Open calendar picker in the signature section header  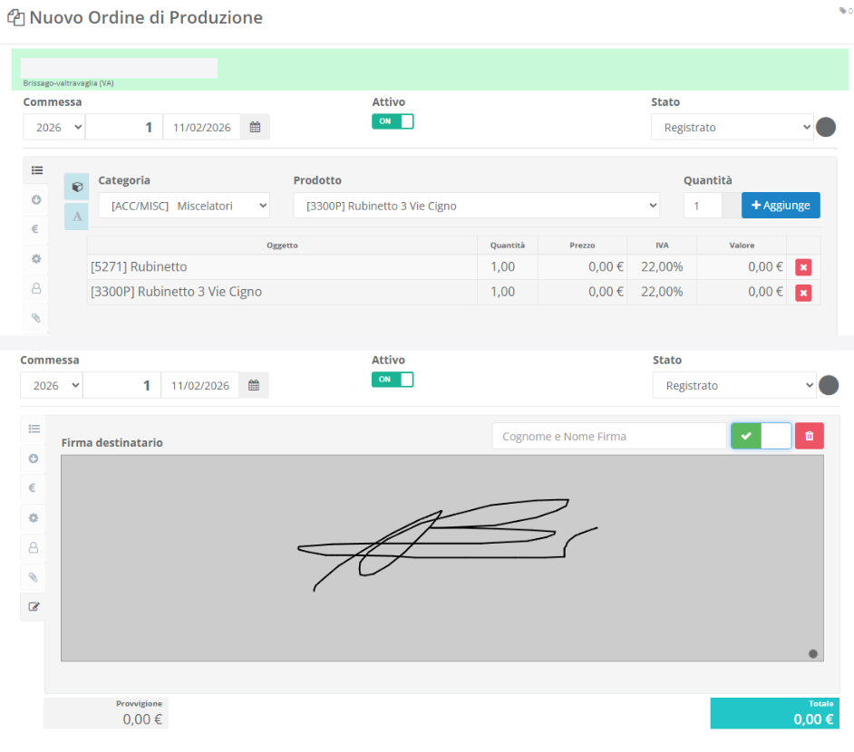[254, 386]
